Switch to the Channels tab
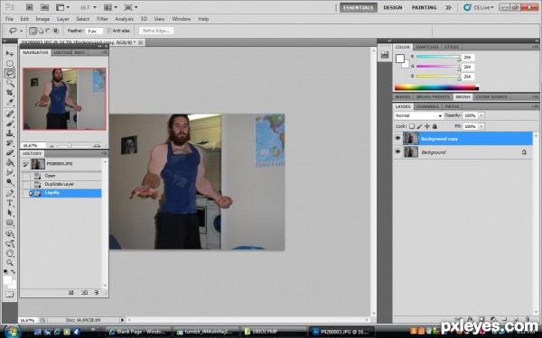 (427, 106)
